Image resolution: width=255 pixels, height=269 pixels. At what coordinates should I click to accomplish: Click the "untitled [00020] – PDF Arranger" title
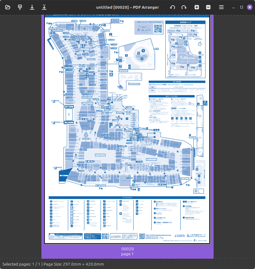127,7
